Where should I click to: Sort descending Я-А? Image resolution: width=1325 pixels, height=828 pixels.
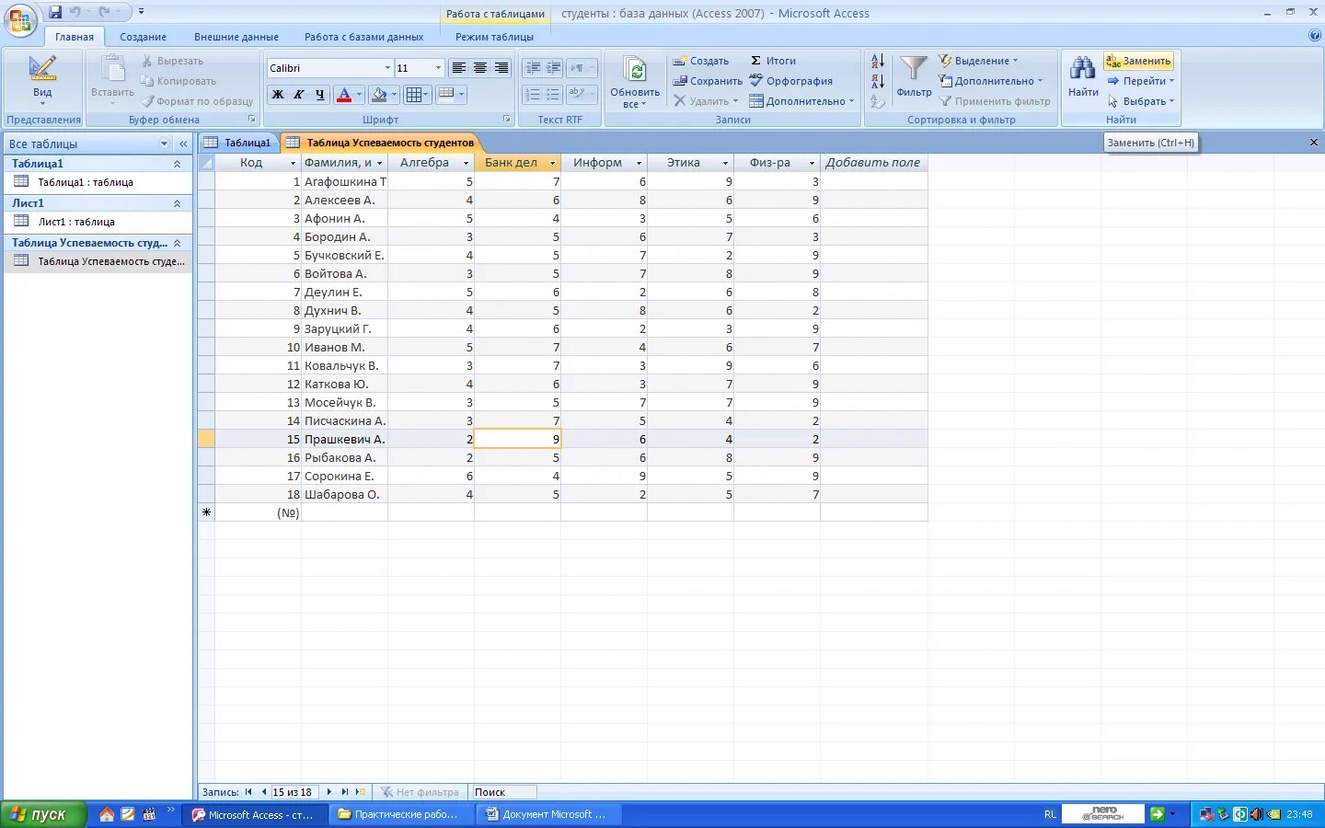pos(878,81)
